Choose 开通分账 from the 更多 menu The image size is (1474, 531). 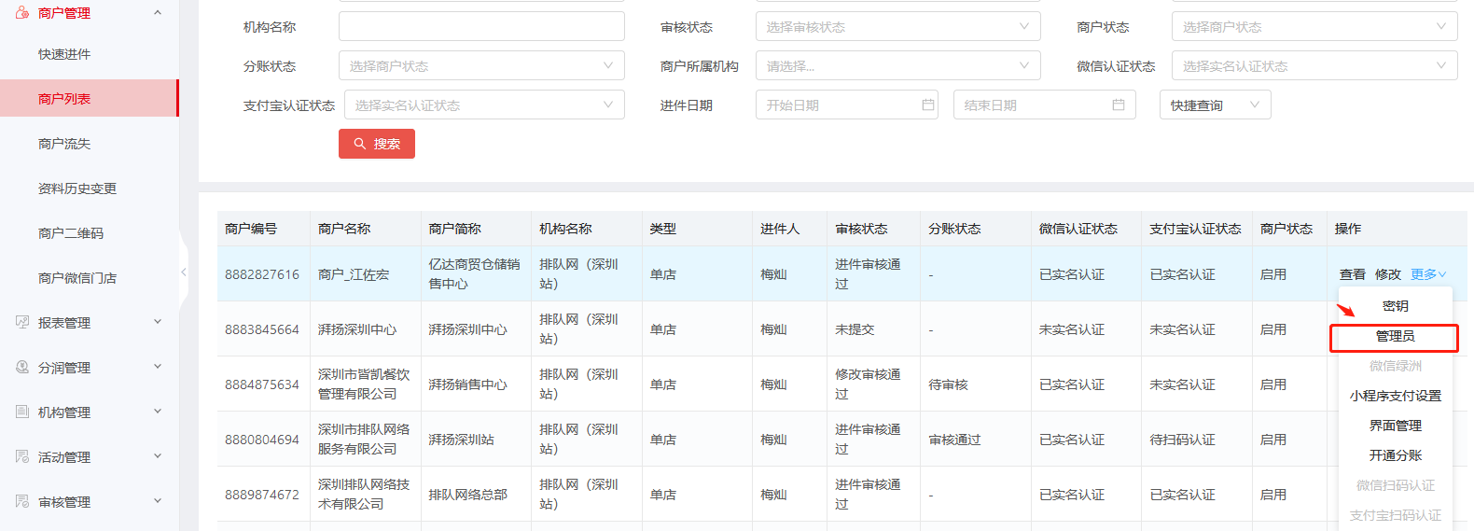[1396, 455]
